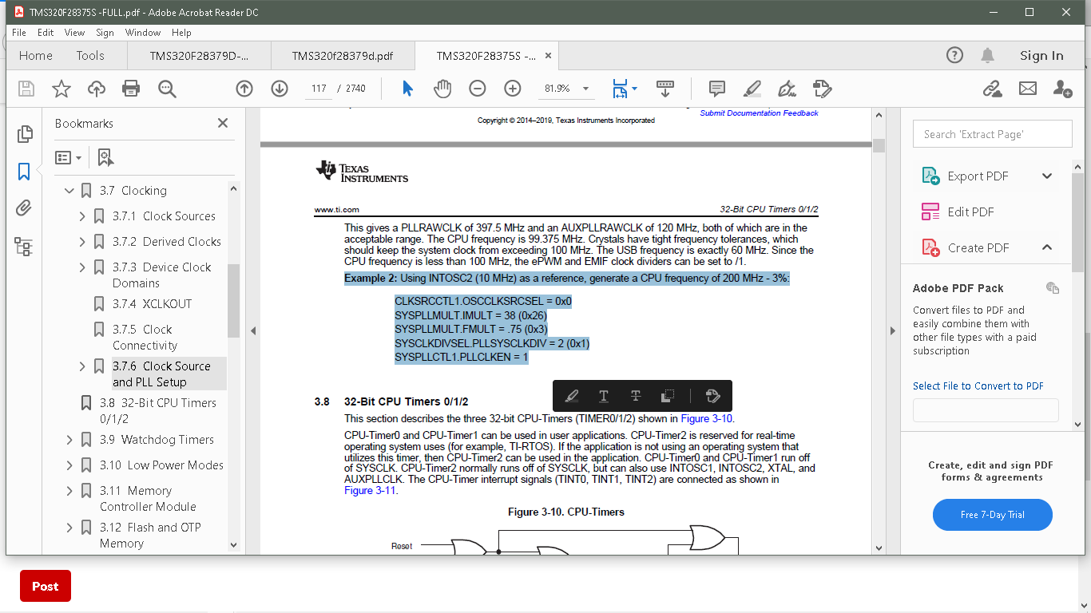Open the Page Thumbnails panel icon
Viewport: 1091px width, 613px height.
pyautogui.click(x=24, y=134)
